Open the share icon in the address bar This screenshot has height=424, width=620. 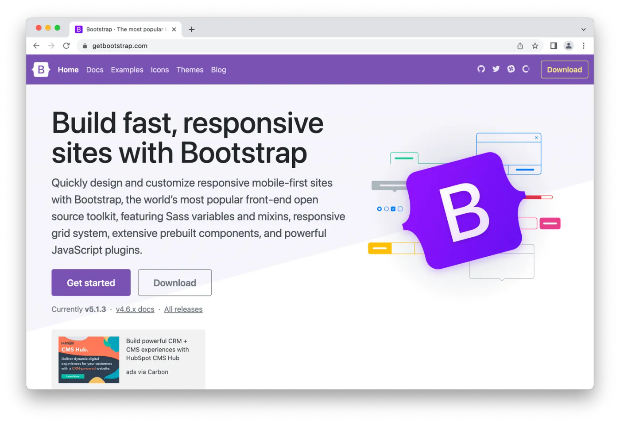[x=520, y=46]
